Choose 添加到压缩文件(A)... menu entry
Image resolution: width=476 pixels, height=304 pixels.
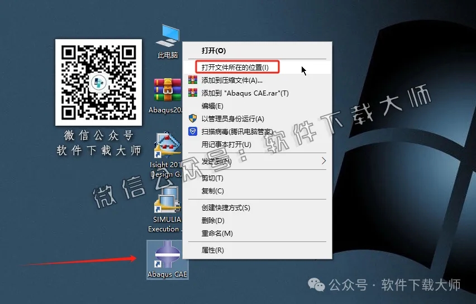click(x=257, y=80)
